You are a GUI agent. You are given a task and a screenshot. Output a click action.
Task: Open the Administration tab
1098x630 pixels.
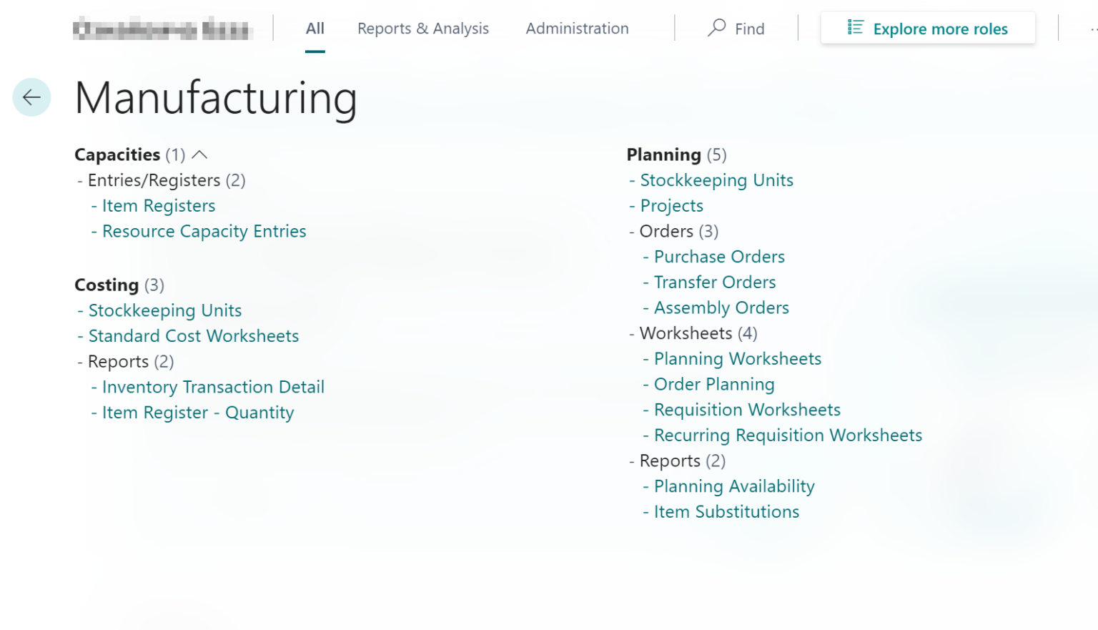pos(577,29)
